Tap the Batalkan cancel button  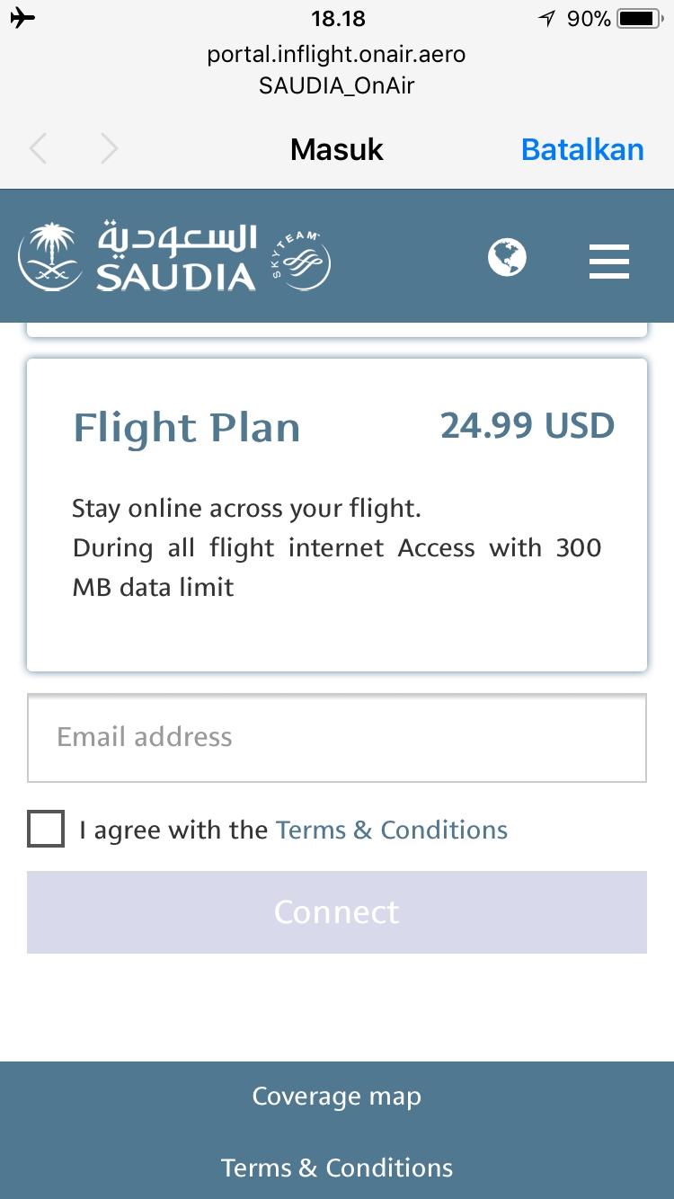tap(582, 149)
